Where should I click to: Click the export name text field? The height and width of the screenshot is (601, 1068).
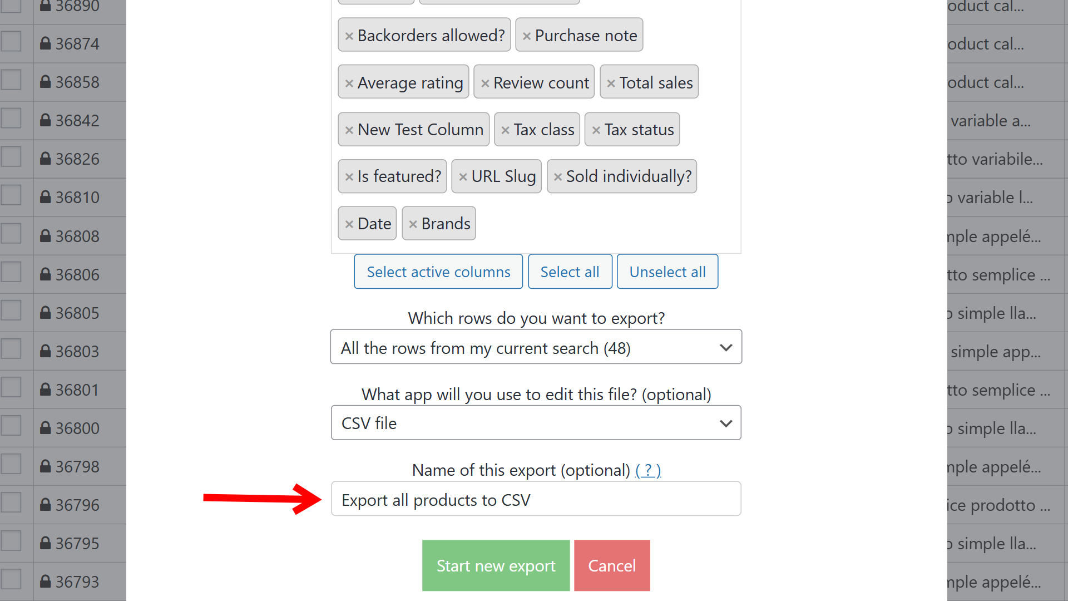pos(536,499)
